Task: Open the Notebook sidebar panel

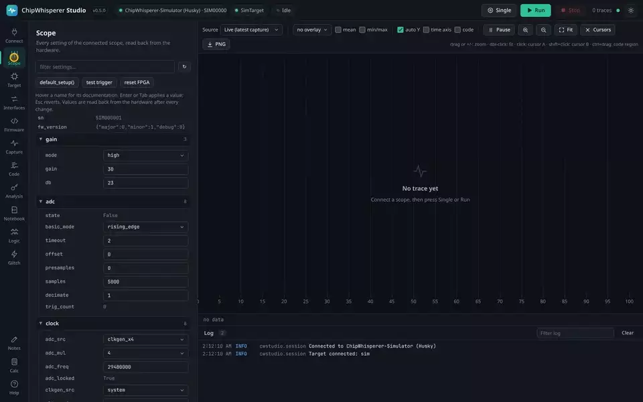Action: (x=14, y=213)
